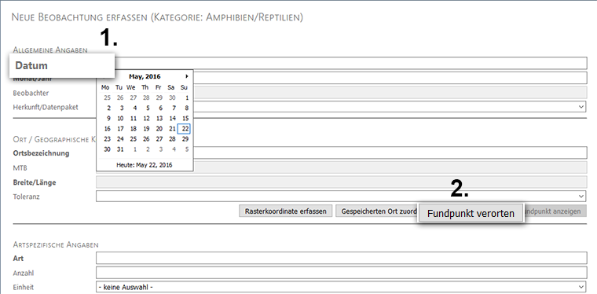Select day 17 in the calendar
This screenshot has height=294, width=597.
pos(120,129)
